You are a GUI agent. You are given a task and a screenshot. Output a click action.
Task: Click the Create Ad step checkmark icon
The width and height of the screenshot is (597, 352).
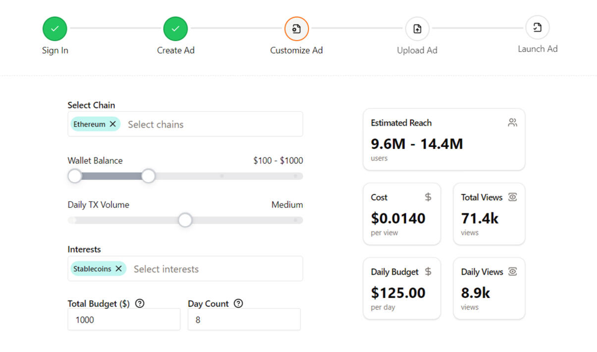[175, 29]
